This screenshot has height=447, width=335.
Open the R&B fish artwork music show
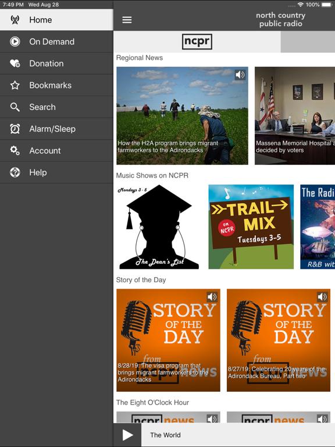tap(318, 227)
